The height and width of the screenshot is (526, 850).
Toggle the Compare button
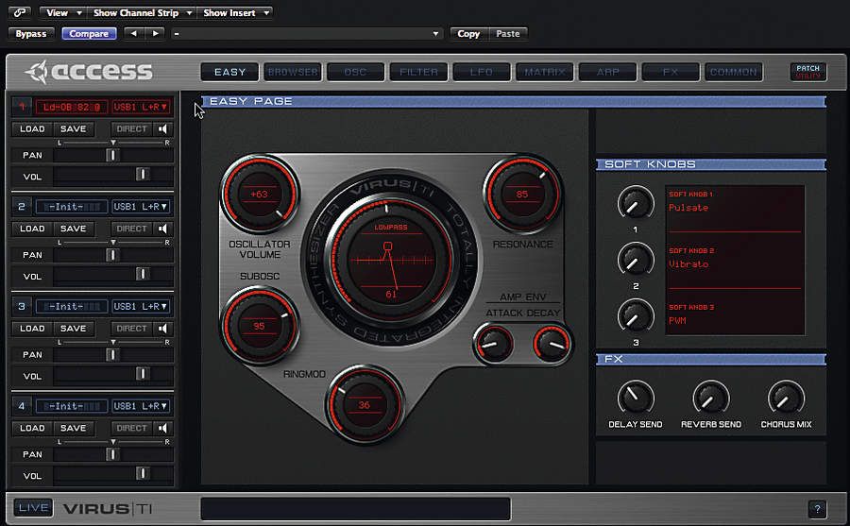tap(89, 34)
